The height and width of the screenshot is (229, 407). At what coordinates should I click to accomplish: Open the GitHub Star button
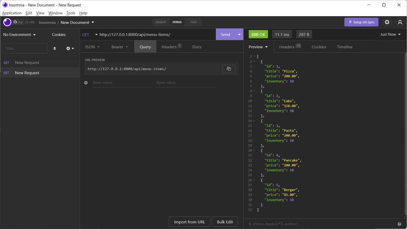(18, 22)
